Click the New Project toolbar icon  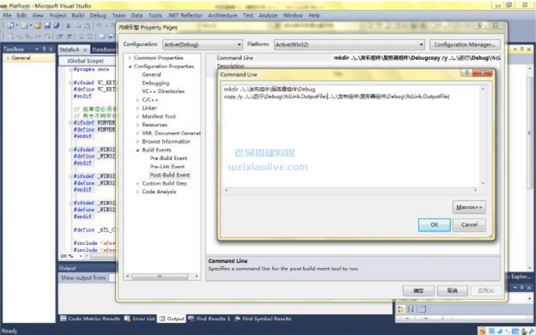tap(10, 26)
